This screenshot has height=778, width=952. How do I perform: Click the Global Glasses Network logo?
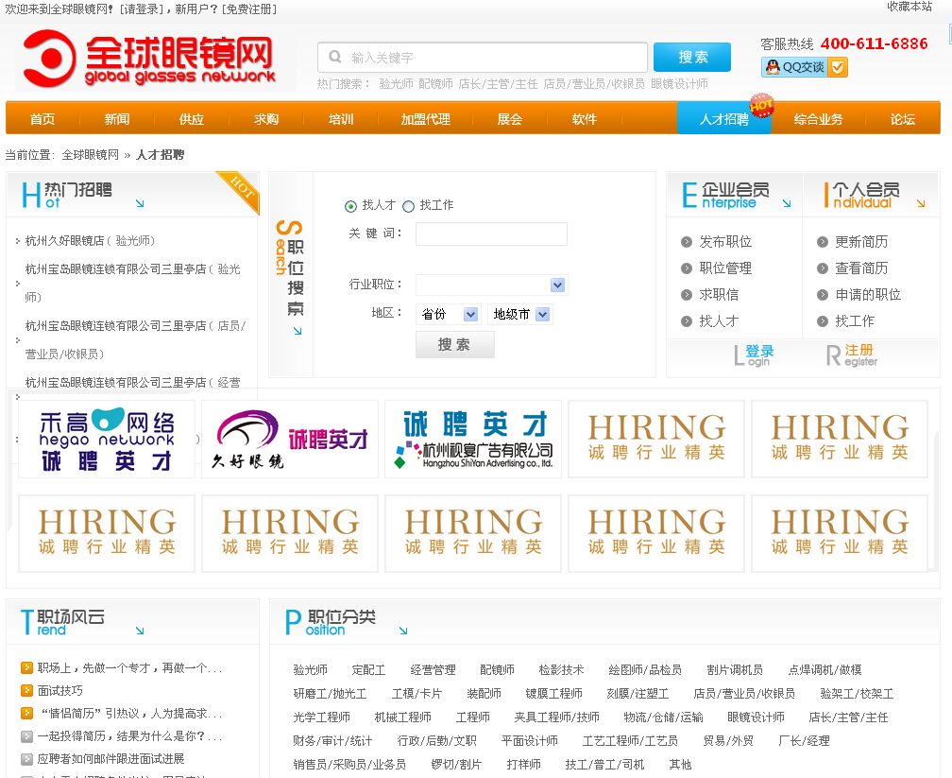coord(151,59)
